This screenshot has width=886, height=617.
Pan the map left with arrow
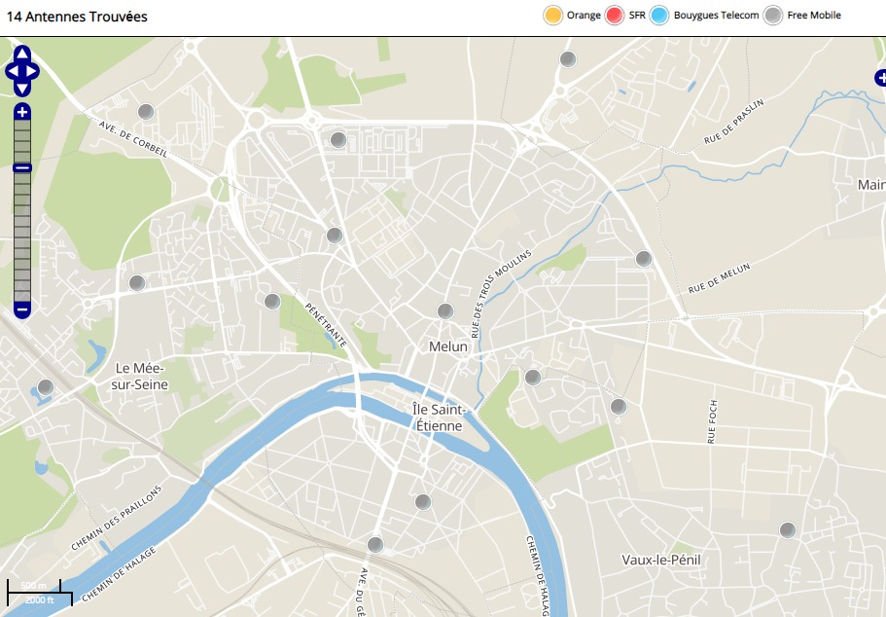[x=12, y=71]
